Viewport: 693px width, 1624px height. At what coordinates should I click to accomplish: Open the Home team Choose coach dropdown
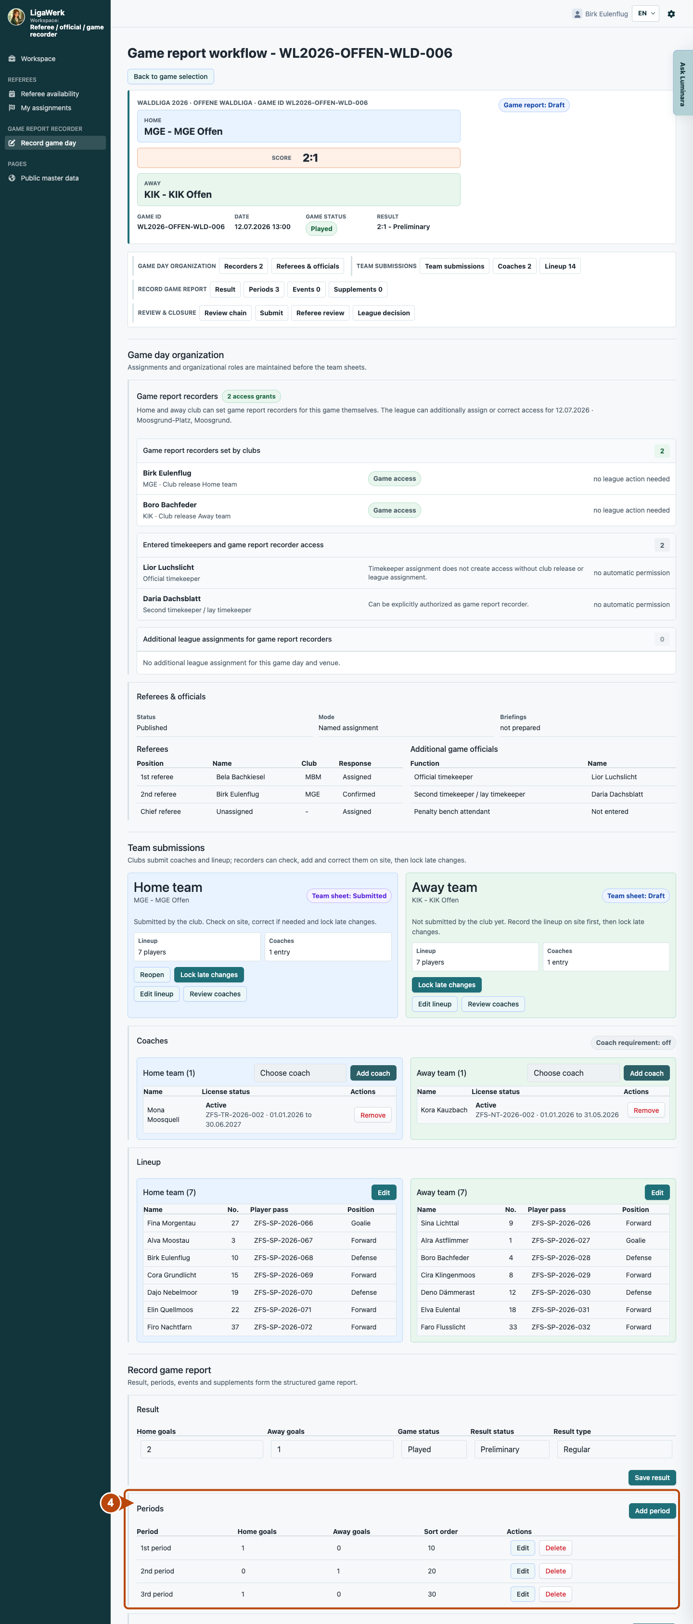[x=300, y=1073]
